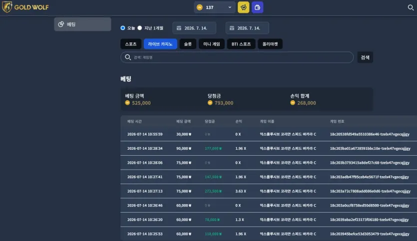Image resolution: width=417 pixels, height=241 pixels.
Task: Click the Gold Wolf logo
Action: [x=25, y=7]
